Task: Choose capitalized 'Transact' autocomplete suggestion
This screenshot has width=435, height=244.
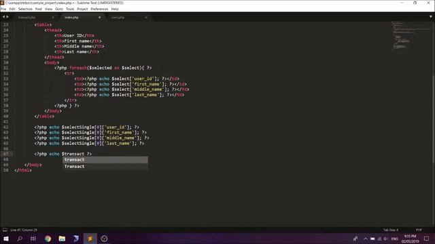Action: (105, 167)
